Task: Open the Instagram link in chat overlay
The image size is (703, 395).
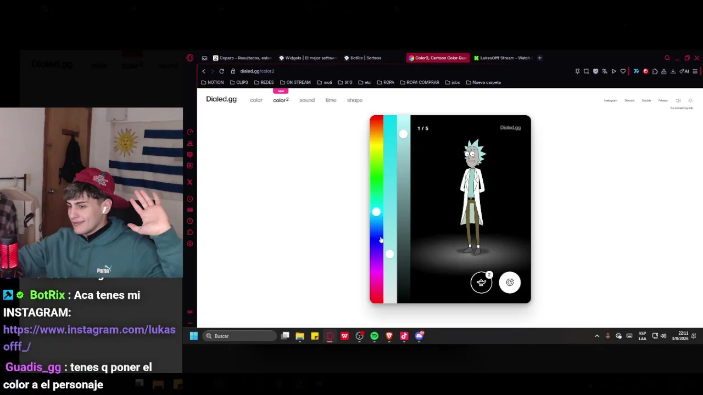Action: 90,338
